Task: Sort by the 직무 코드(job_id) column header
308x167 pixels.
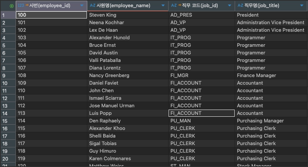Action: pyautogui.click(x=200, y=6)
